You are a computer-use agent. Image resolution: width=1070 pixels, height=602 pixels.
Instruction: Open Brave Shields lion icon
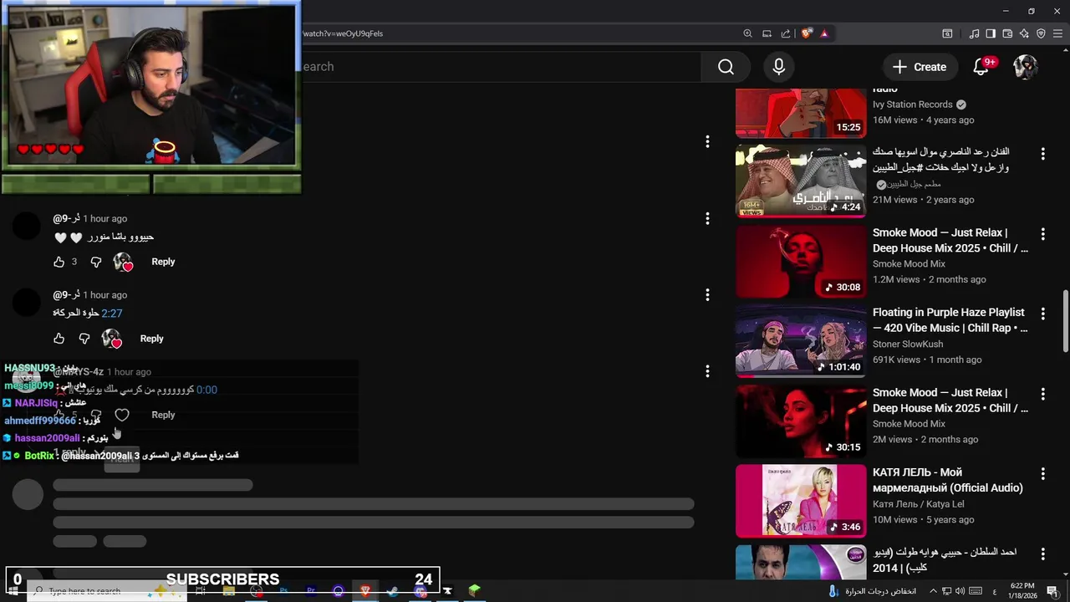tap(806, 33)
